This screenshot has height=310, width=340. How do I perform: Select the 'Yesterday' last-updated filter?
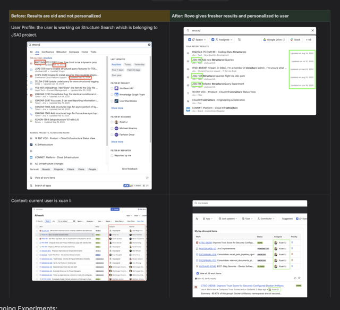point(139,64)
